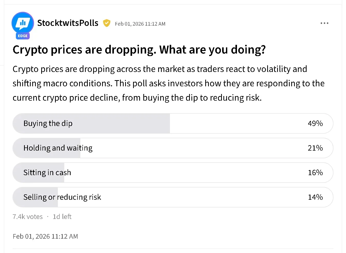346x253 pixels.
Task: Click the "1d left" time remaining label
Action: tap(62, 217)
